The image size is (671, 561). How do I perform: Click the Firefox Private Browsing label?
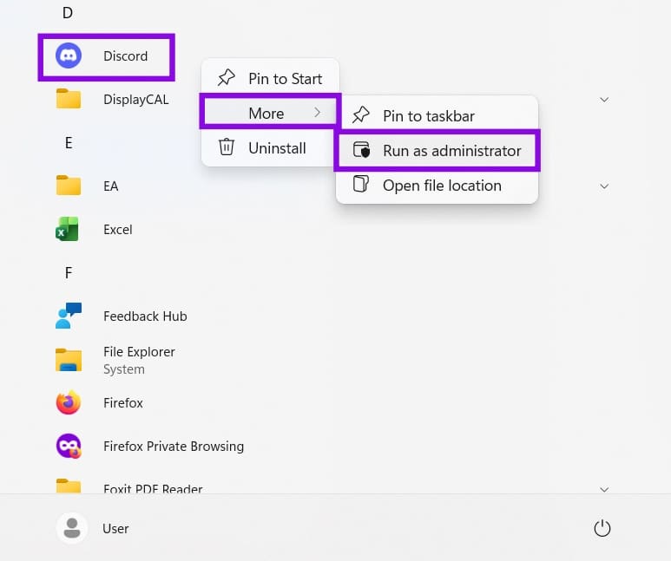pyautogui.click(x=174, y=446)
